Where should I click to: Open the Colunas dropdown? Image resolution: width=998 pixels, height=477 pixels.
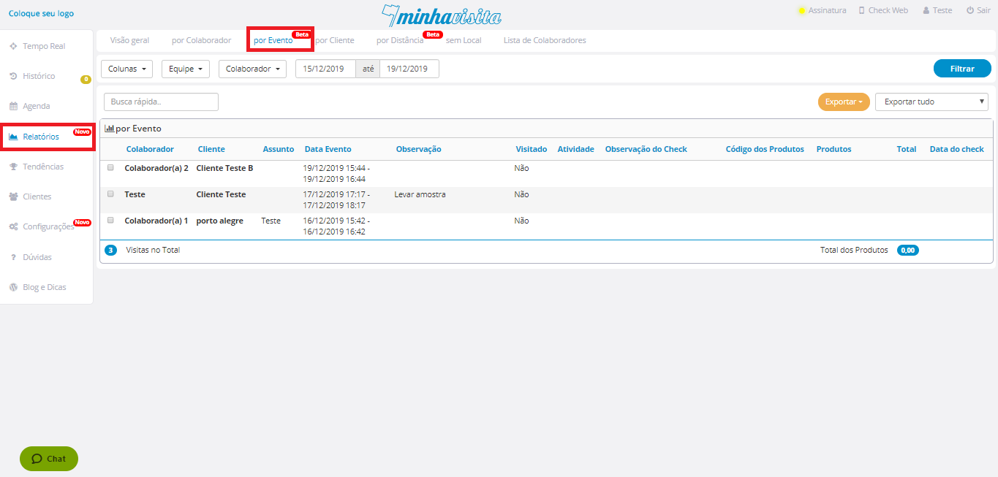tap(126, 69)
